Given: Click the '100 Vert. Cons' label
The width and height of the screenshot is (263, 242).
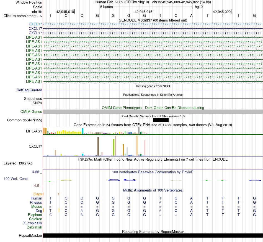Looking at the screenshot, I should 16,179.
